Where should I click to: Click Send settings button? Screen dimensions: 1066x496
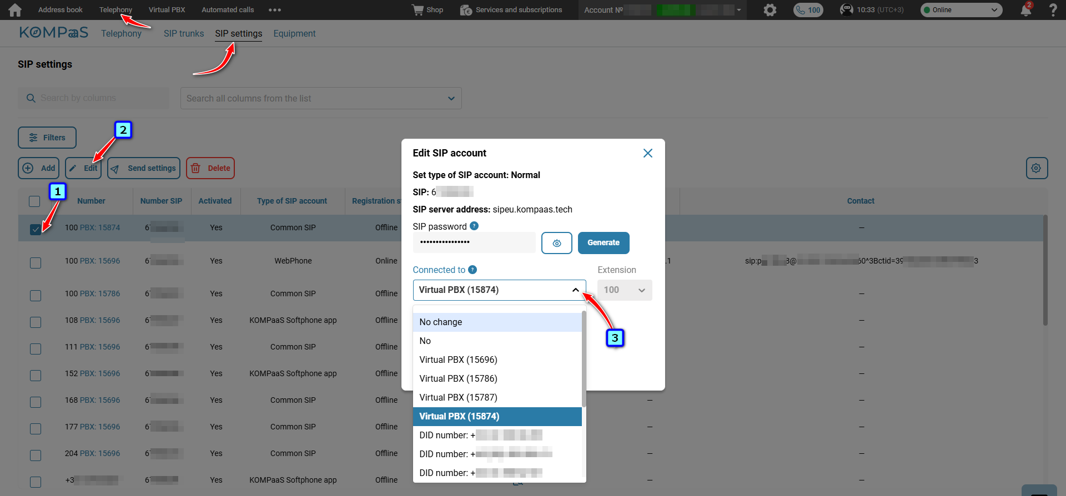pos(144,168)
